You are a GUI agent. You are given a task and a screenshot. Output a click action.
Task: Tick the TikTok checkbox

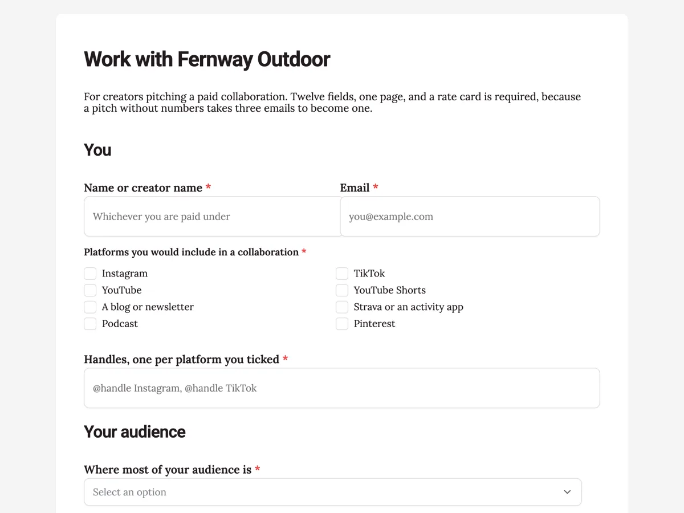342,274
